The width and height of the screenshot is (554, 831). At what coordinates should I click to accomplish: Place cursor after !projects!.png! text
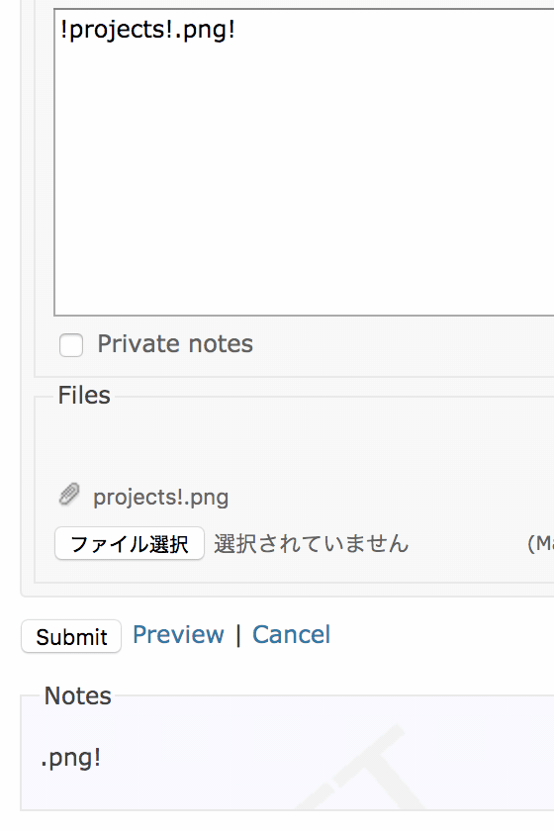pyautogui.click(x=236, y=30)
